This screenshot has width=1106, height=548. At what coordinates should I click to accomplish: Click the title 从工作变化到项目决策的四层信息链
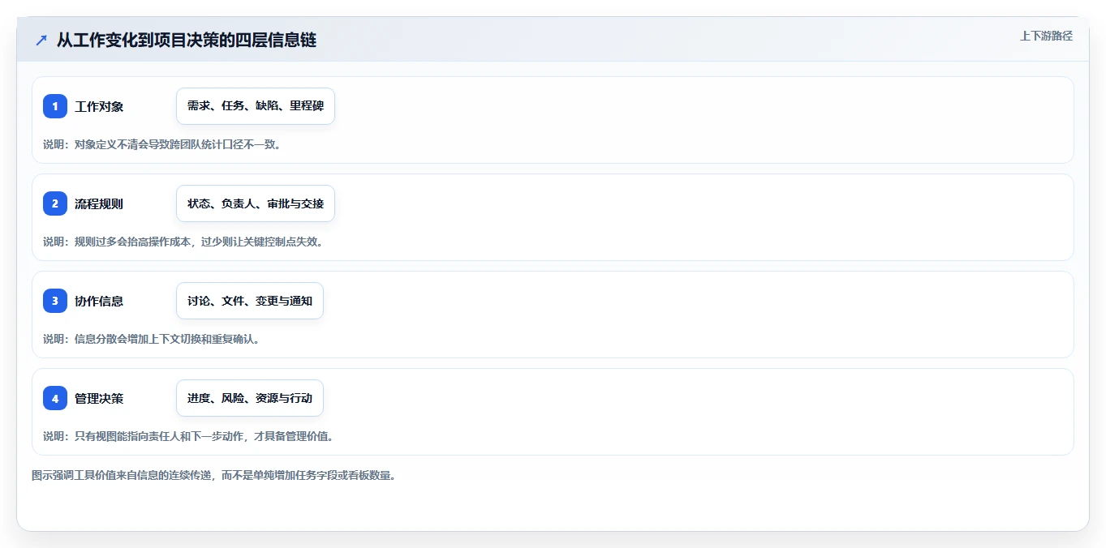pyautogui.click(x=187, y=41)
